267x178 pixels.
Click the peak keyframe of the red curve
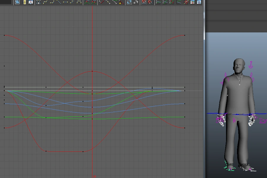(x=92, y=71)
